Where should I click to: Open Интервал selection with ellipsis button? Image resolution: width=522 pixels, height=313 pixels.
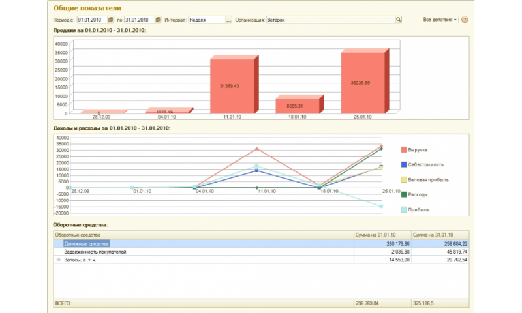click(x=228, y=20)
